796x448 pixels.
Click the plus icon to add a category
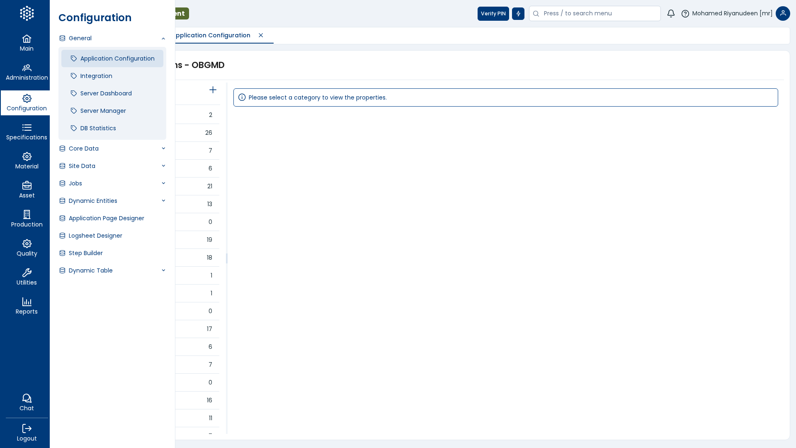tap(213, 90)
